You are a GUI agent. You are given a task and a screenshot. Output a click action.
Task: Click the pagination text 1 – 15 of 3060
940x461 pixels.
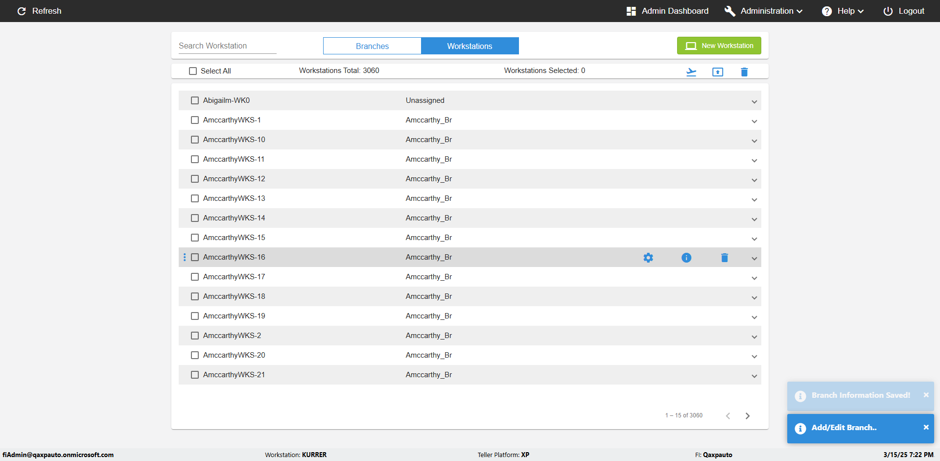pyautogui.click(x=683, y=415)
